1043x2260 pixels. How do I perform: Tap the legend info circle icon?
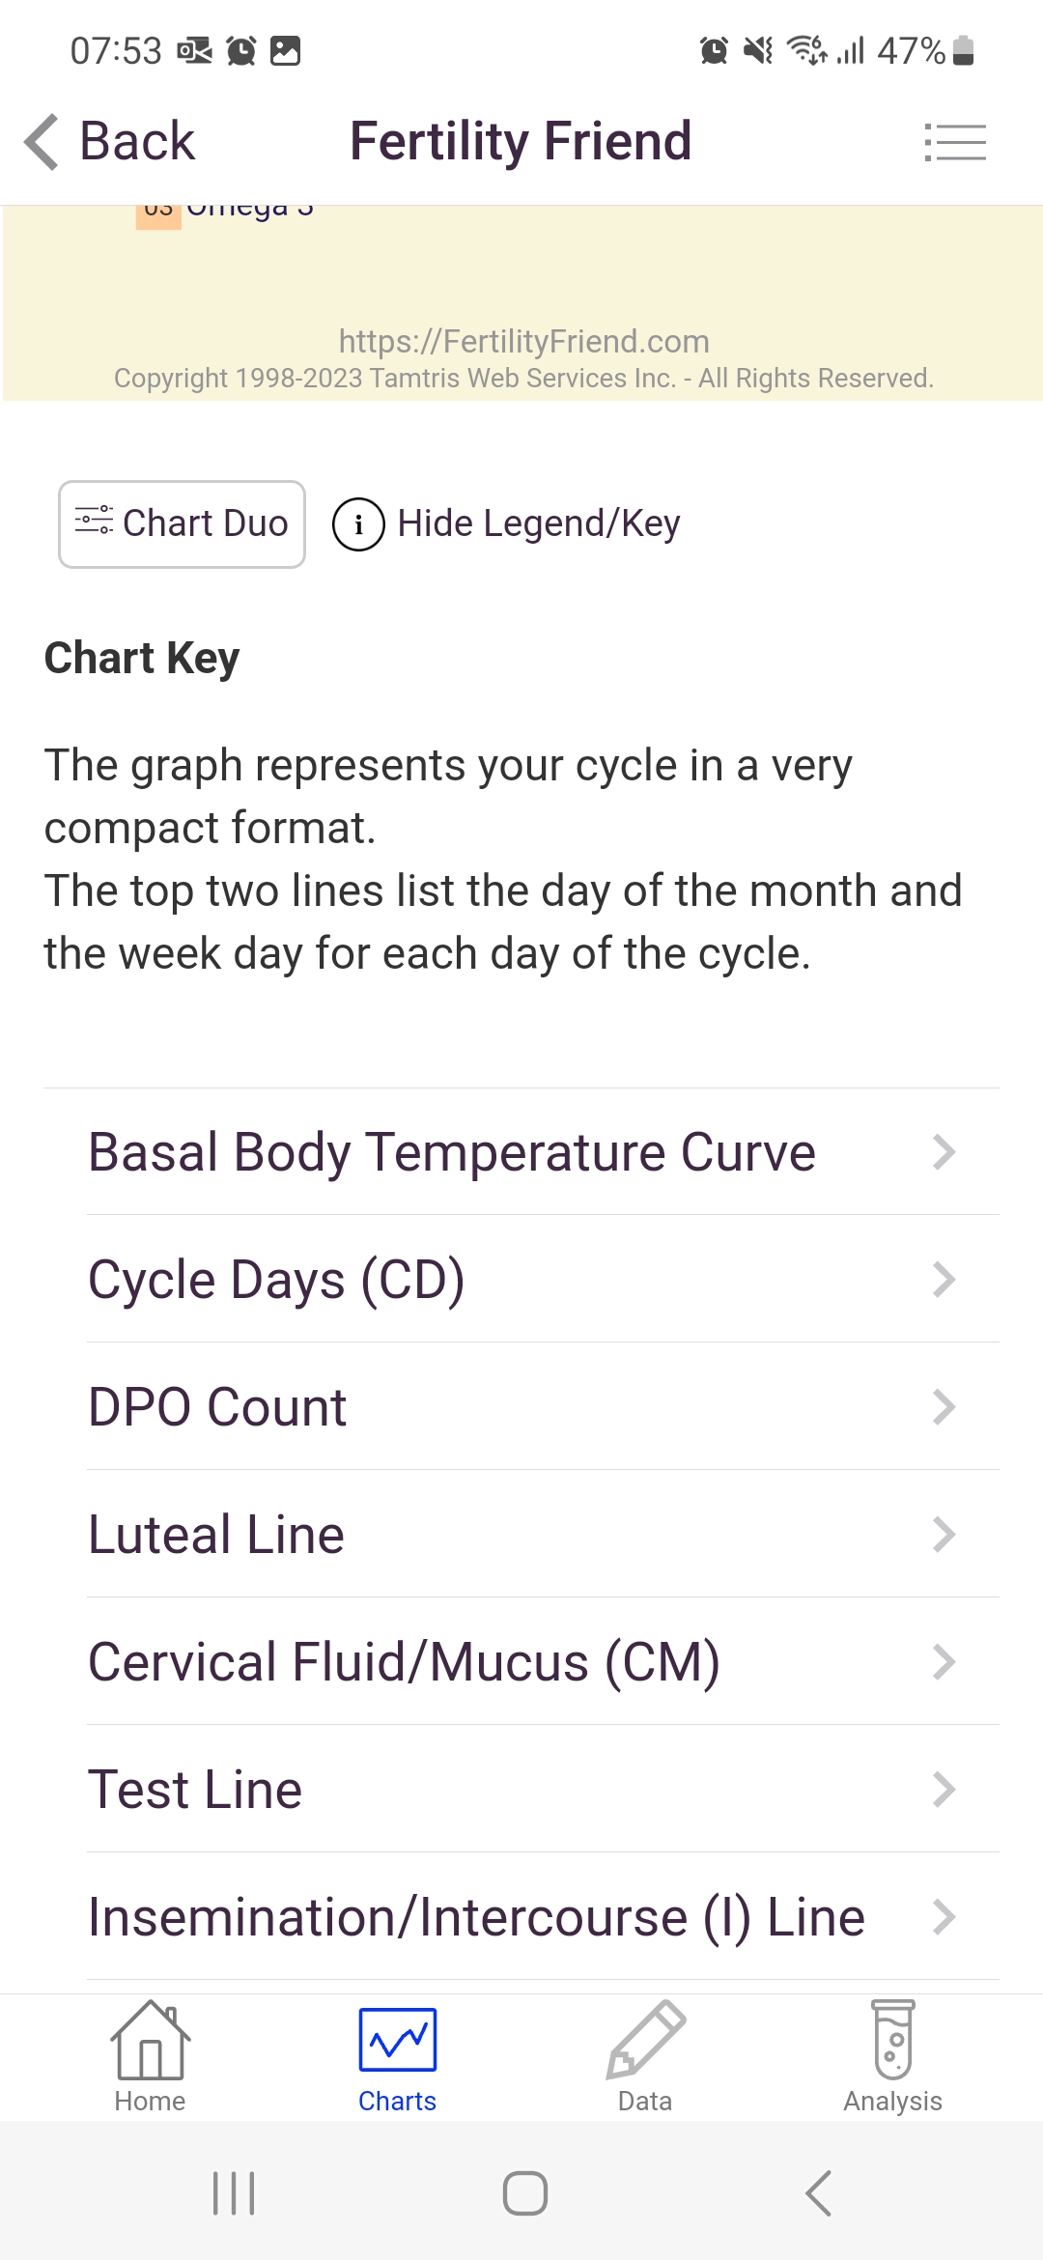[x=358, y=524]
